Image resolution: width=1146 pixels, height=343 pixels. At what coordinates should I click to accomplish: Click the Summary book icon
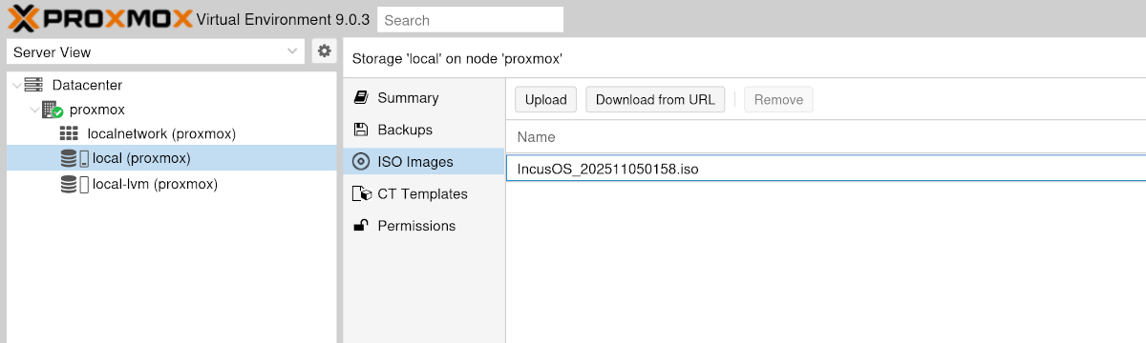click(x=361, y=97)
